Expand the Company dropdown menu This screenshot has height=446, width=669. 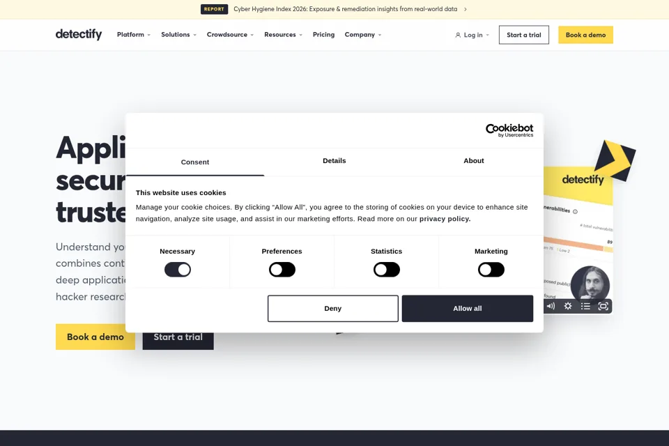(363, 35)
